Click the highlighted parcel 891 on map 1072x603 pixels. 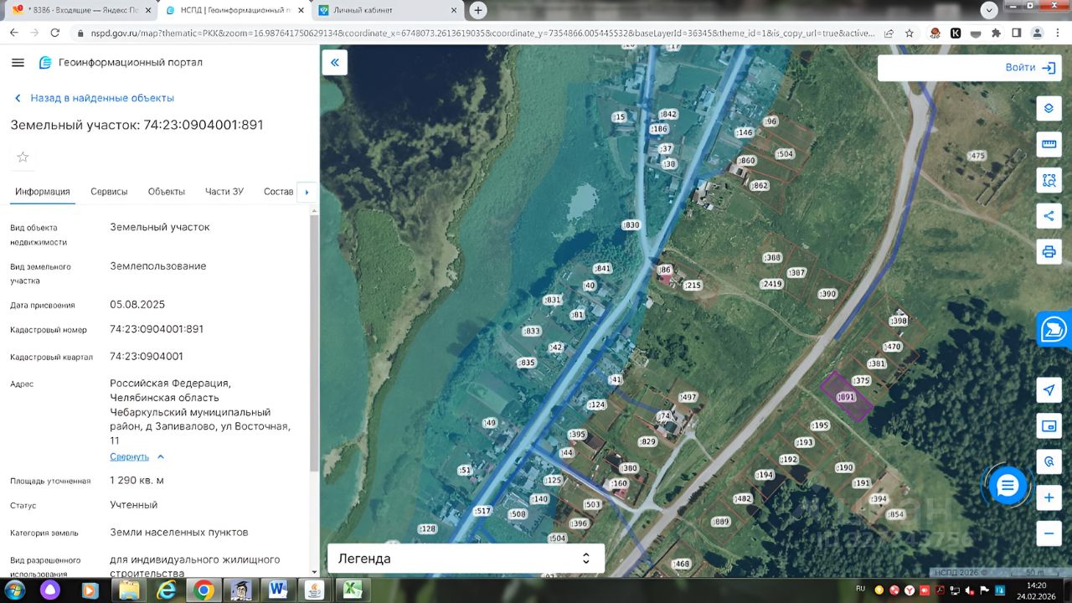[x=846, y=396]
